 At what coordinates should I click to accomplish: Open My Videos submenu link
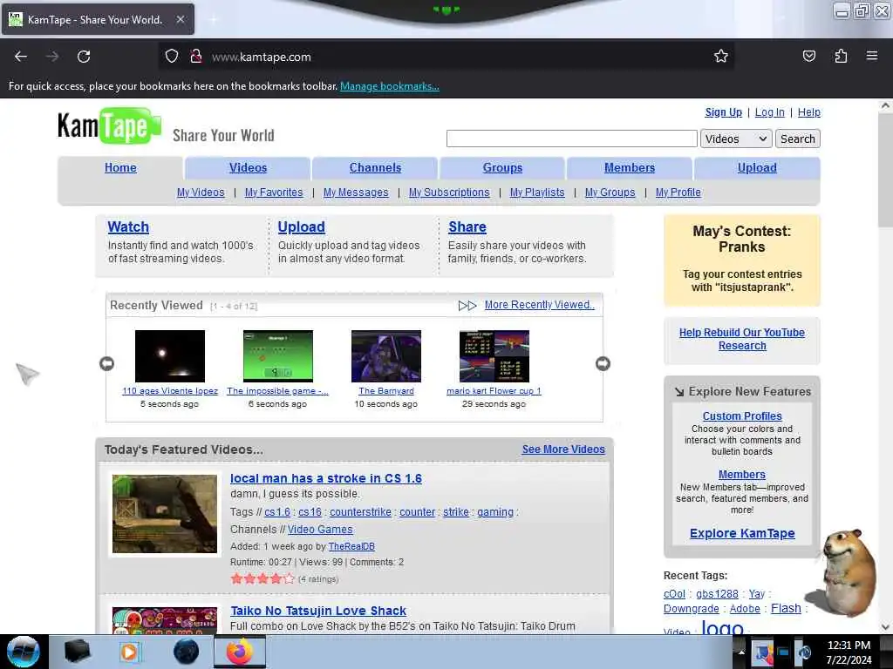point(201,193)
